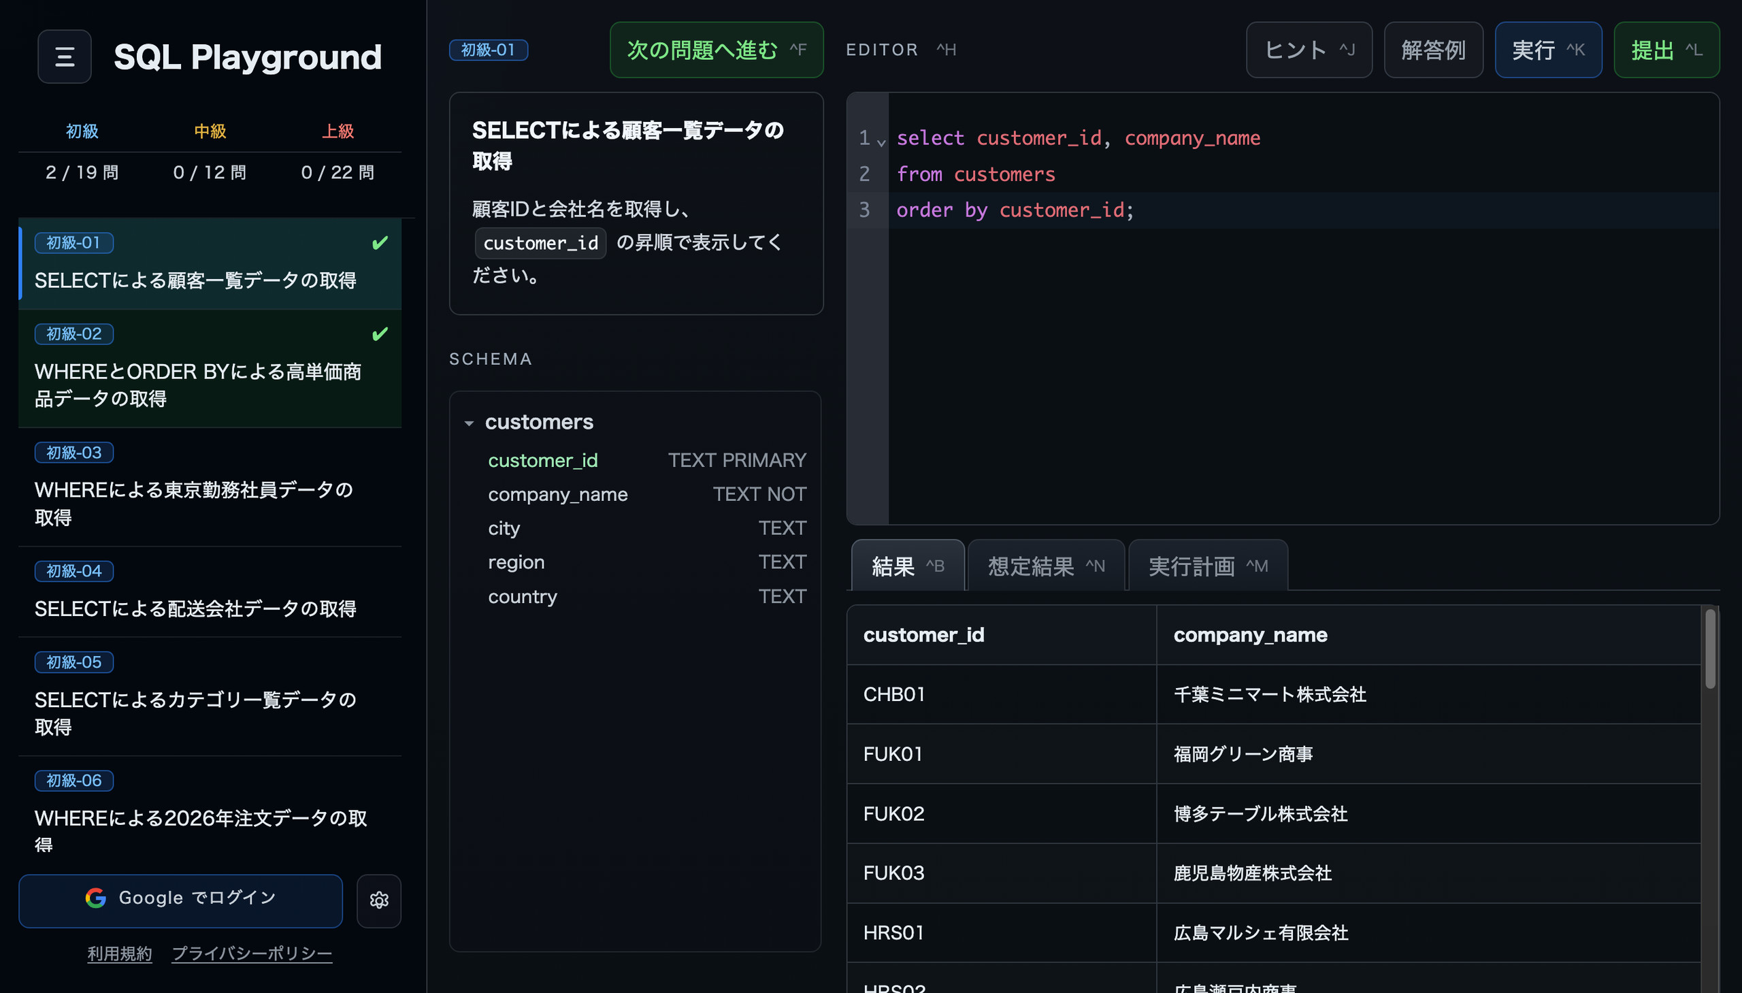Click the 2 / 19 問 progress count
The width and height of the screenshot is (1742, 993).
(x=82, y=173)
